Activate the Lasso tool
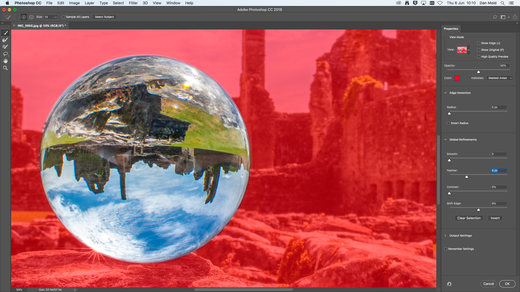 (5, 54)
